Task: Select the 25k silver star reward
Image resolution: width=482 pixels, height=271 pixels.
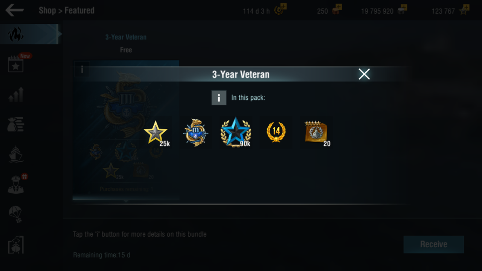Action: (x=156, y=132)
